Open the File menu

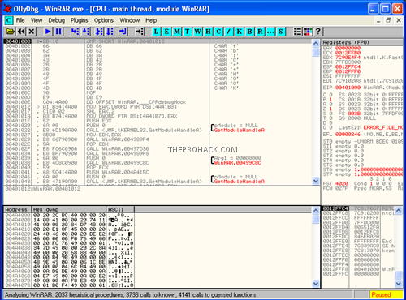pyautogui.click(x=20, y=20)
